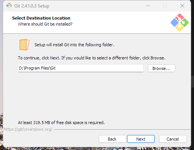Open the https://gitforwindows.org/ link

pos(28,129)
